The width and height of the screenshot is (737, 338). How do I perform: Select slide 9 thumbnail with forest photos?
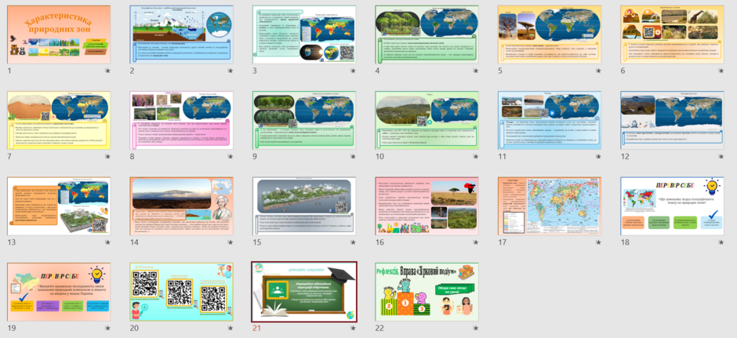point(304,120)
